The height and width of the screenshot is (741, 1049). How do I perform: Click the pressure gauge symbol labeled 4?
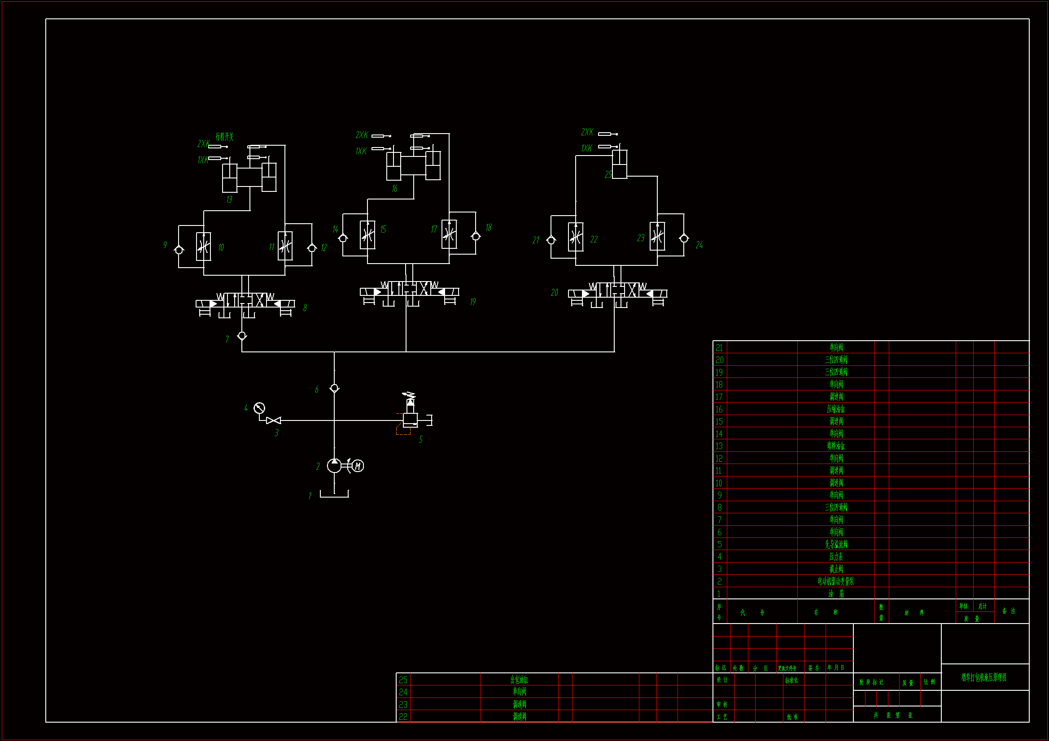259,408
